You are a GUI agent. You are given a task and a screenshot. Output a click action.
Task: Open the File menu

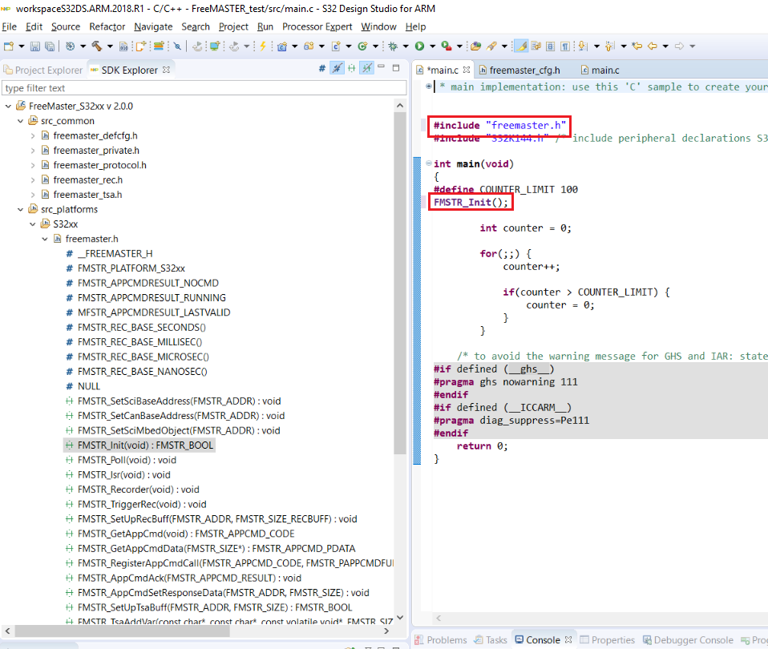coord(10,26)
